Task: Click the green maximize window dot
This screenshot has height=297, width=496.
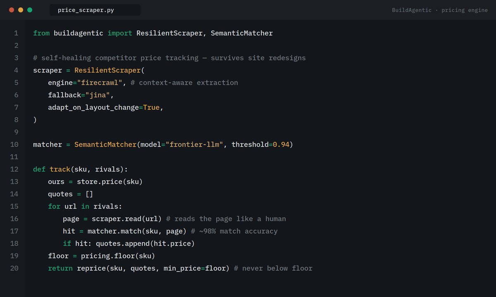Action: pos(30,10)
